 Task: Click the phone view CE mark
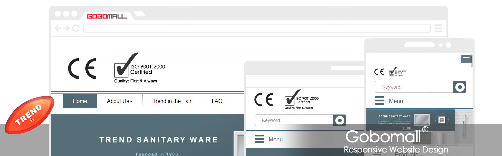coord(379,72)
